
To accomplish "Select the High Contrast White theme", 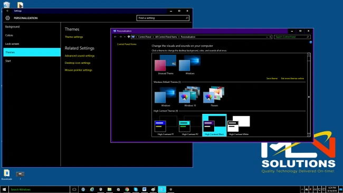I will click(239, 126).
